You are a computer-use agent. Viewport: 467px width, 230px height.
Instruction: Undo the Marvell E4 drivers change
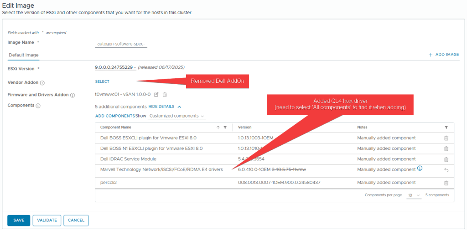[x=446, y=170]
